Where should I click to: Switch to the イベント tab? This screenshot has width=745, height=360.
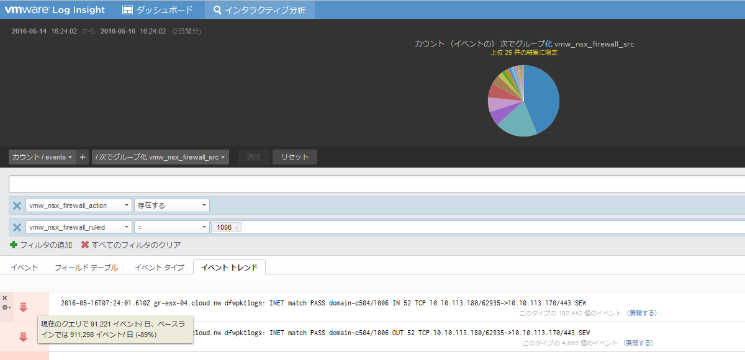point(24,268)
